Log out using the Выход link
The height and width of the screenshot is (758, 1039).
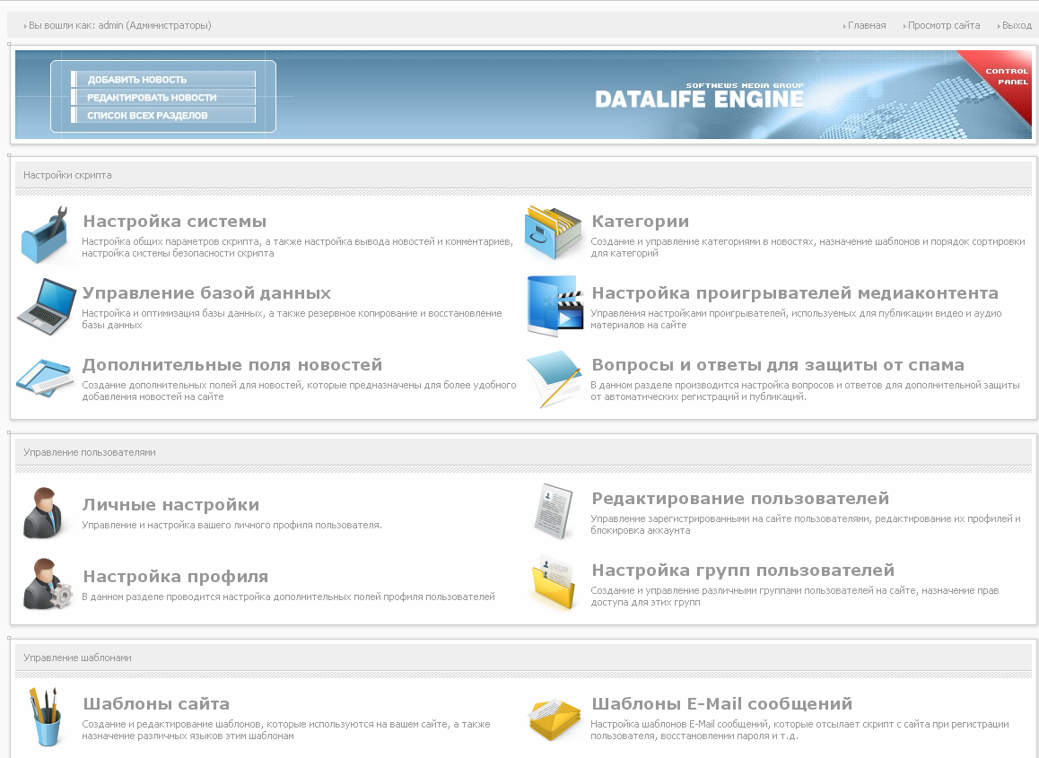tap(1017, 26)
